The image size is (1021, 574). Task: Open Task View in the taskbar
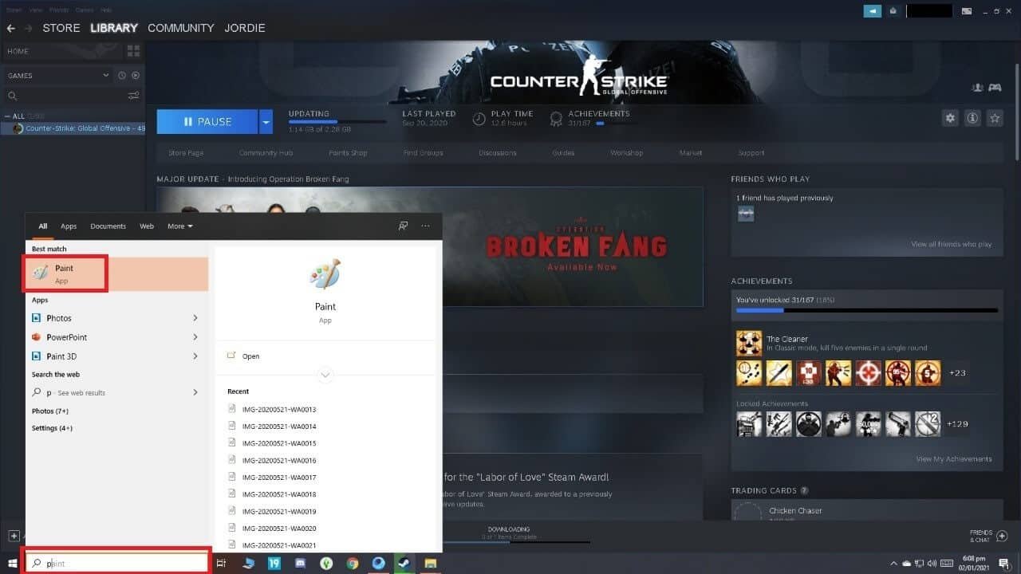tap(222, 563)
